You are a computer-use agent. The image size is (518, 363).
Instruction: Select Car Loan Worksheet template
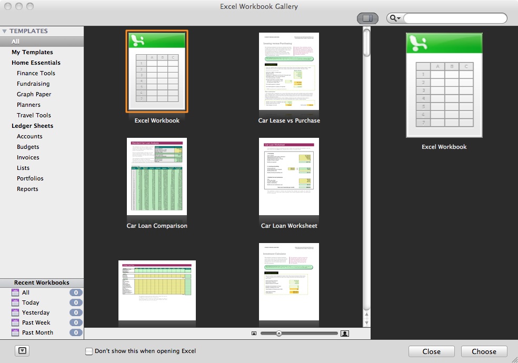(x=289, y=177)
